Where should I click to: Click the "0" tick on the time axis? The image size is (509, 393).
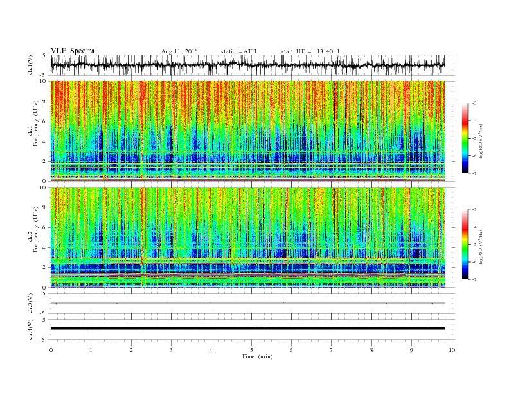[51, 350]
